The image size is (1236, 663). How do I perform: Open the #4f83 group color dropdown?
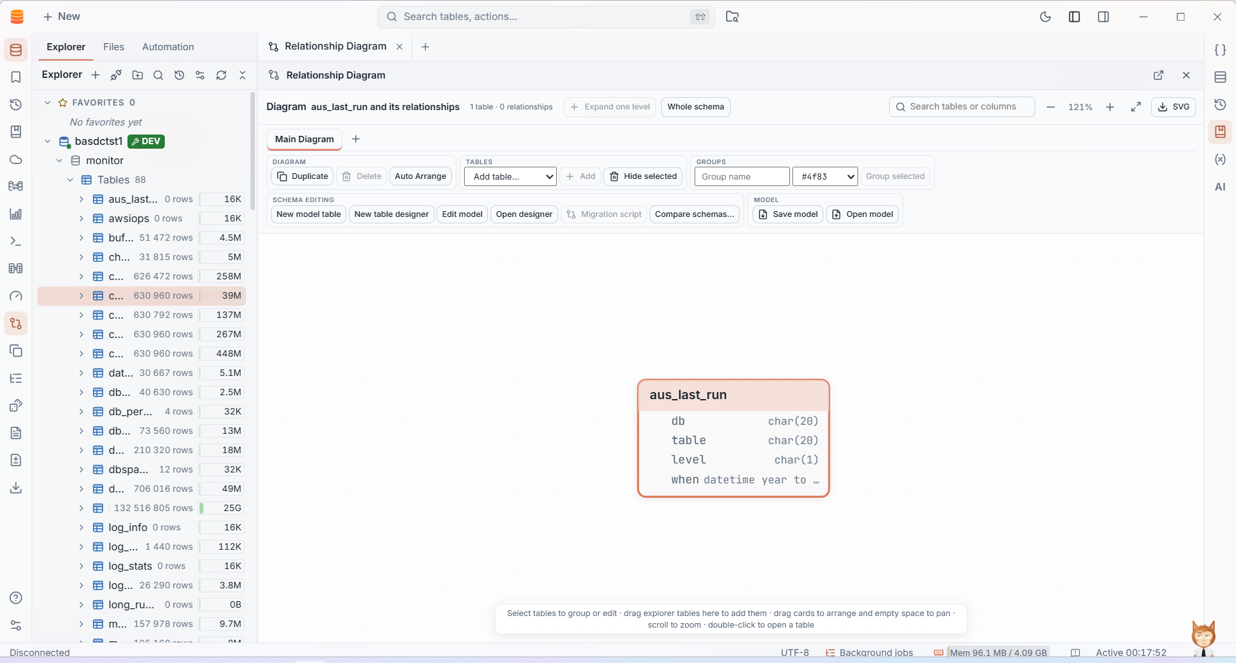coord(825,176)
